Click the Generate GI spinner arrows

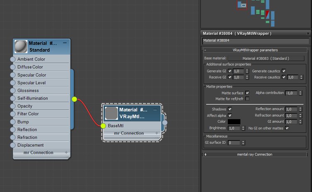(247, 71)
